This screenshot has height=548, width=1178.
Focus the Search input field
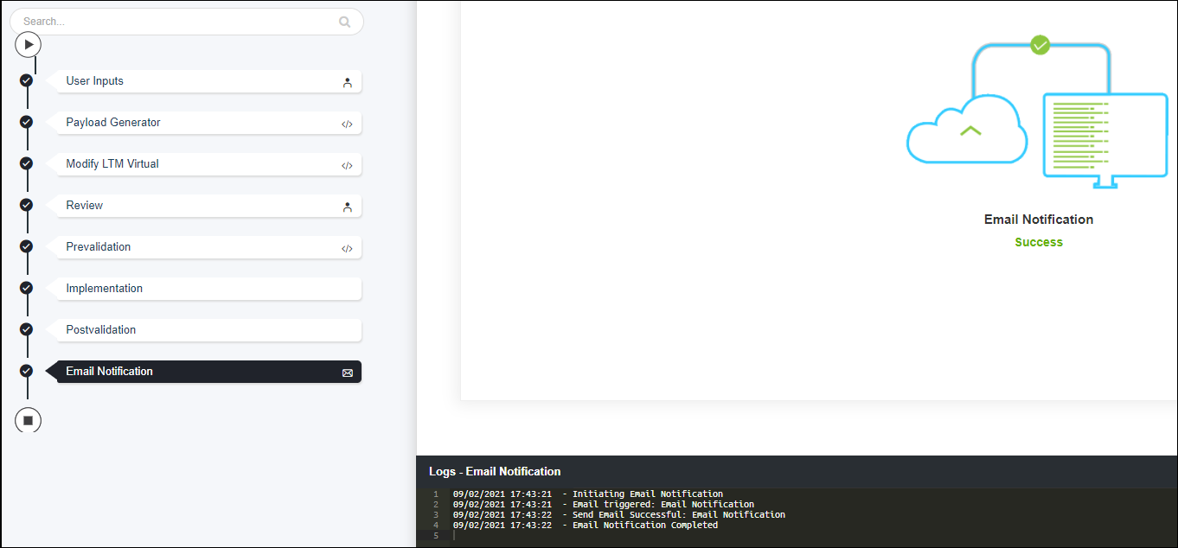(x=186, y=22)
